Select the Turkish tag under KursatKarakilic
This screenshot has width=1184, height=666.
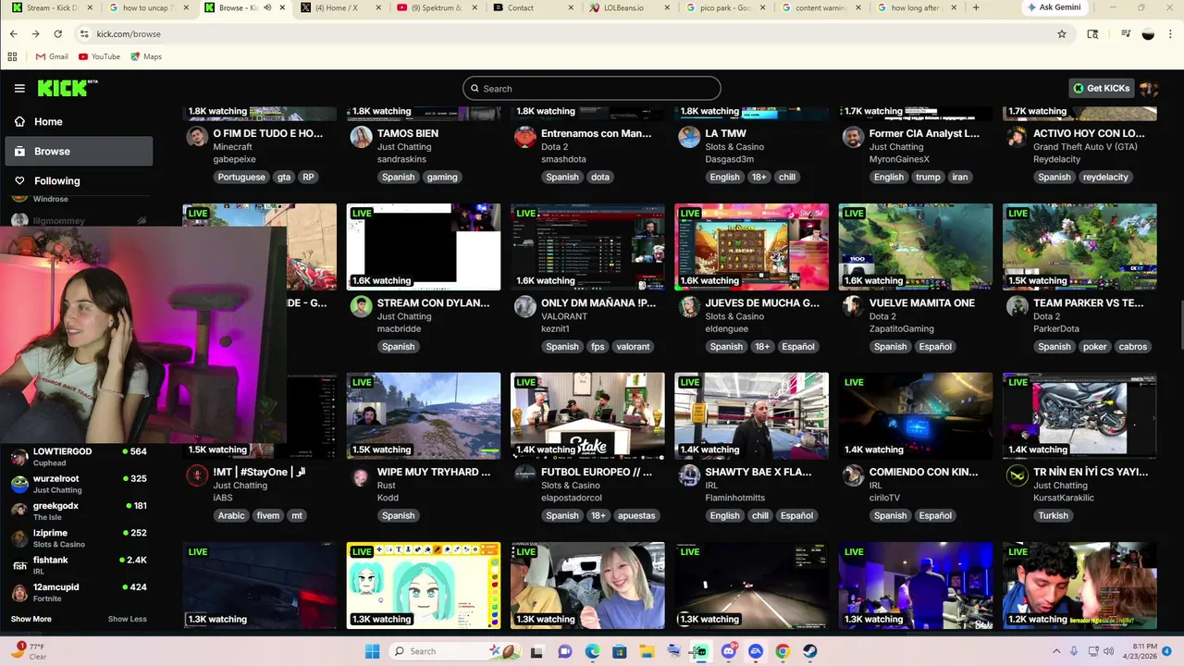pos(1054,515)
